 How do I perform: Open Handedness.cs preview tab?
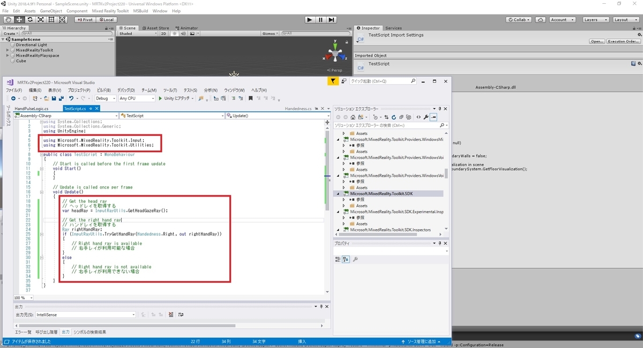tap(298, 109)
